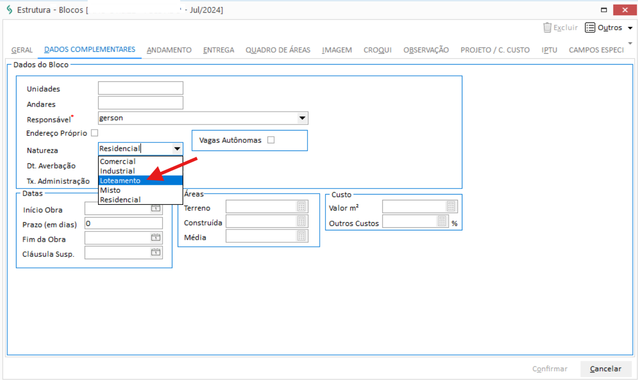Open the Cláusula Susp. calendar picker
Image resolution: width=638 pixels, height=380 pixels.
156,252
